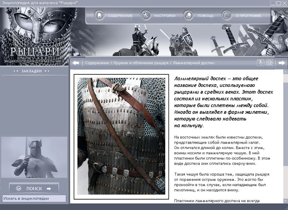Click the lamellar armor photo
Image resolution: width=288 pixels, height=210 pixels.
click(x=121, y=136)
